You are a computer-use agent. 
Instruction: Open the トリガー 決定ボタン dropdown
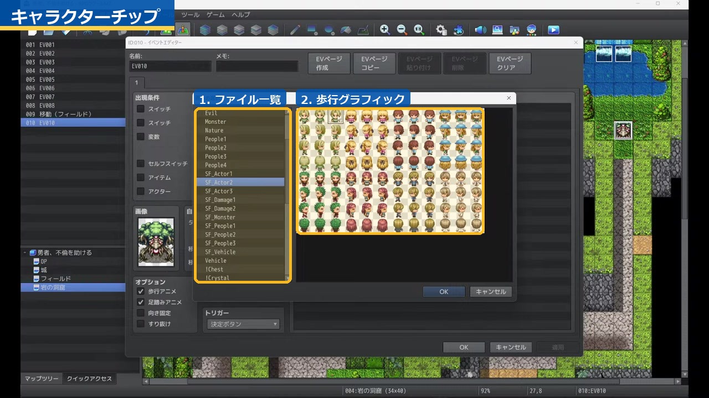(x=243, y=324)
